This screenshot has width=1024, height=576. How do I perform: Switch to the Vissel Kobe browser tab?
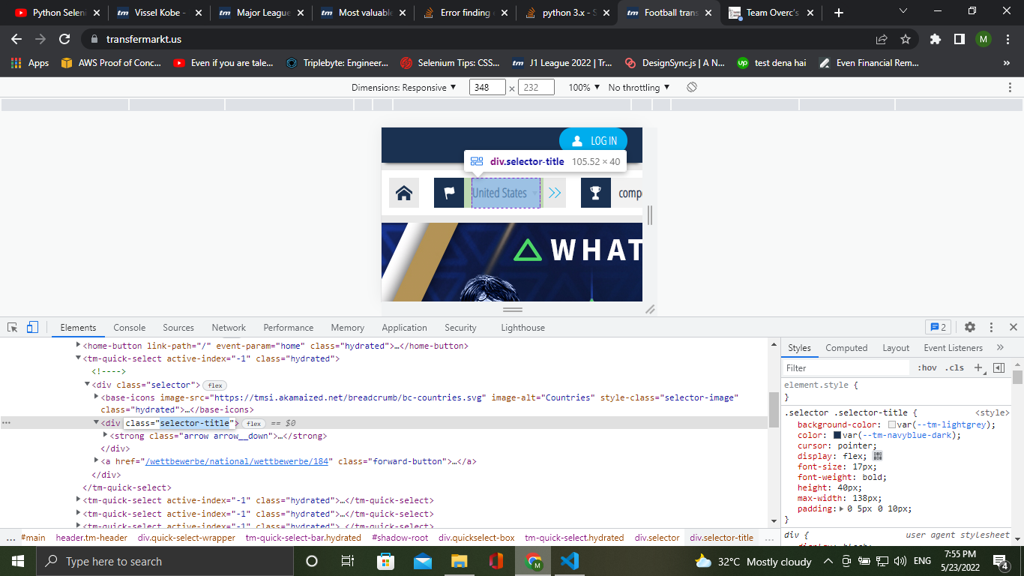point(158,13)
